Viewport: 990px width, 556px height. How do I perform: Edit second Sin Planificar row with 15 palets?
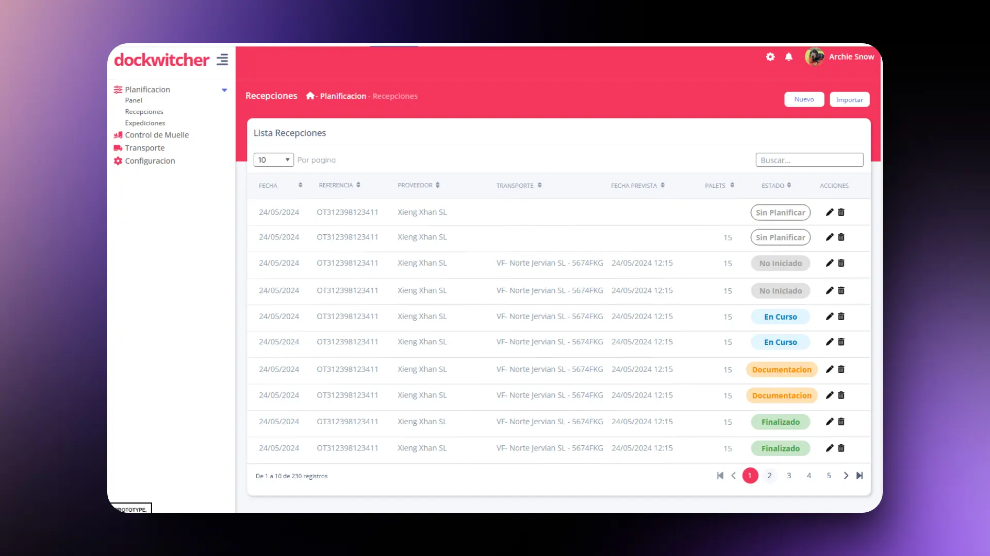pos(830,237)
